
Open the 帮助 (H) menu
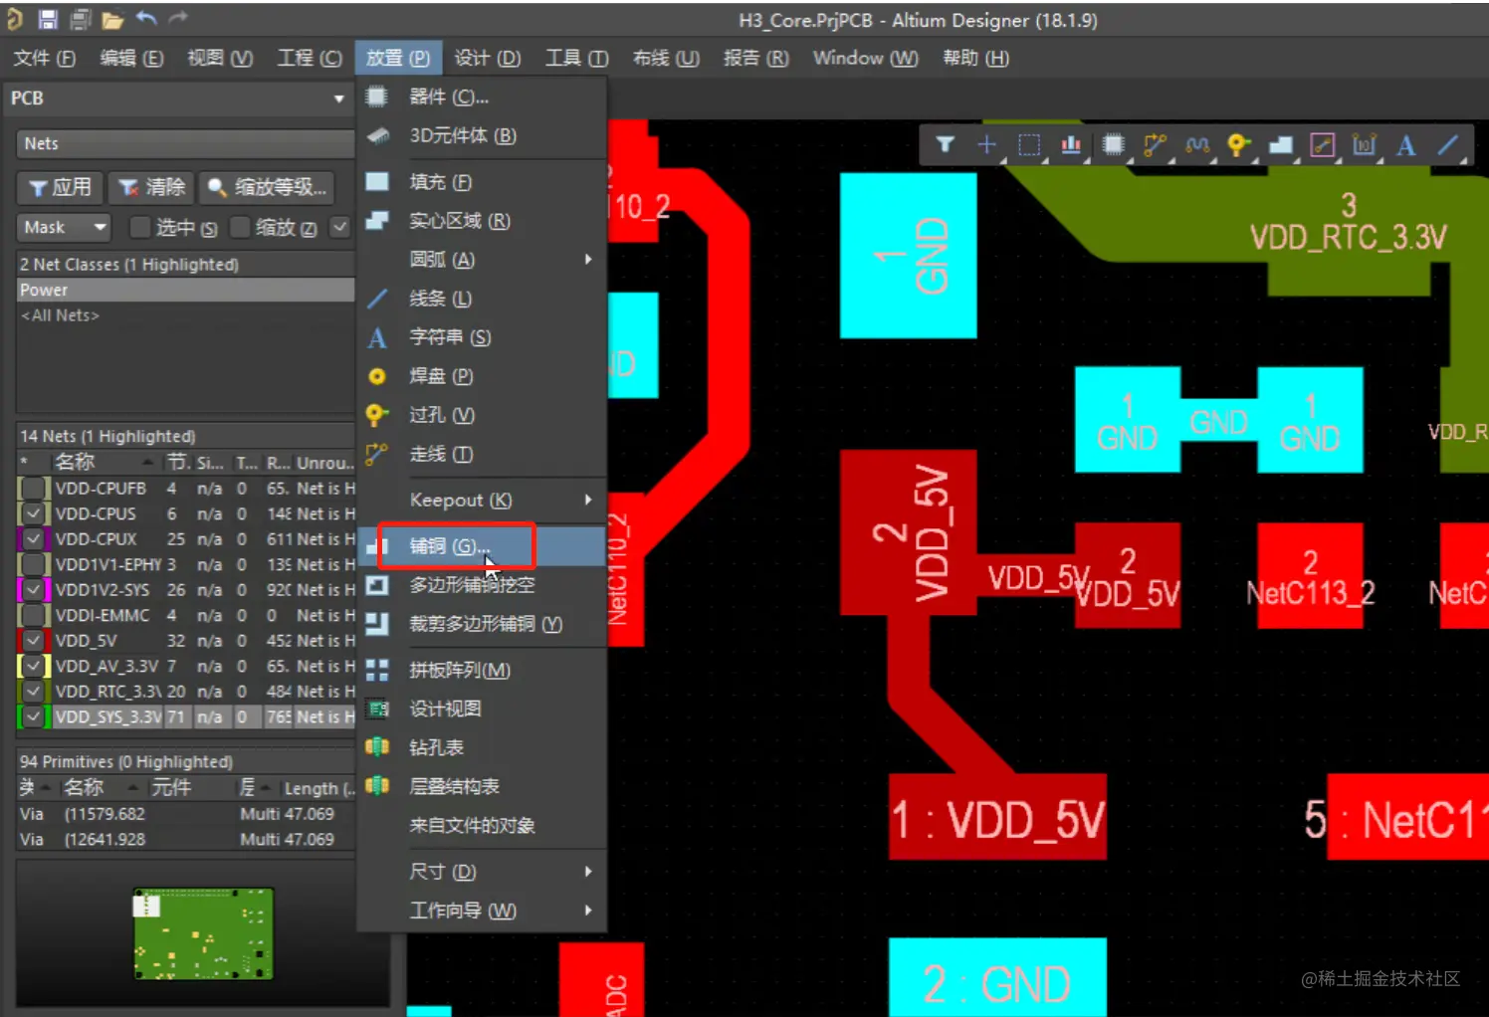(976, 58)
